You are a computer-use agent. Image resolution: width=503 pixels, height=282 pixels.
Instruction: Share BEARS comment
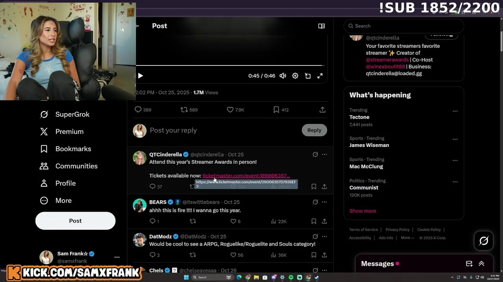pyautogui.click(x=324, y=221)
